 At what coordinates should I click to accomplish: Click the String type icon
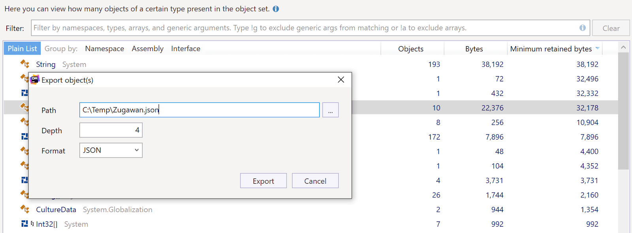coord(25,64)
